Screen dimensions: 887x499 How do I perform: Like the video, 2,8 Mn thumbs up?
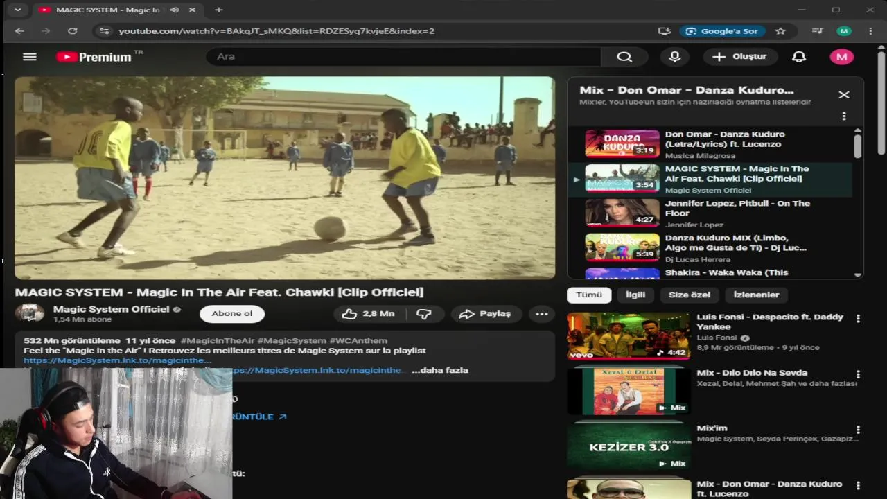[x=369, y=314]
